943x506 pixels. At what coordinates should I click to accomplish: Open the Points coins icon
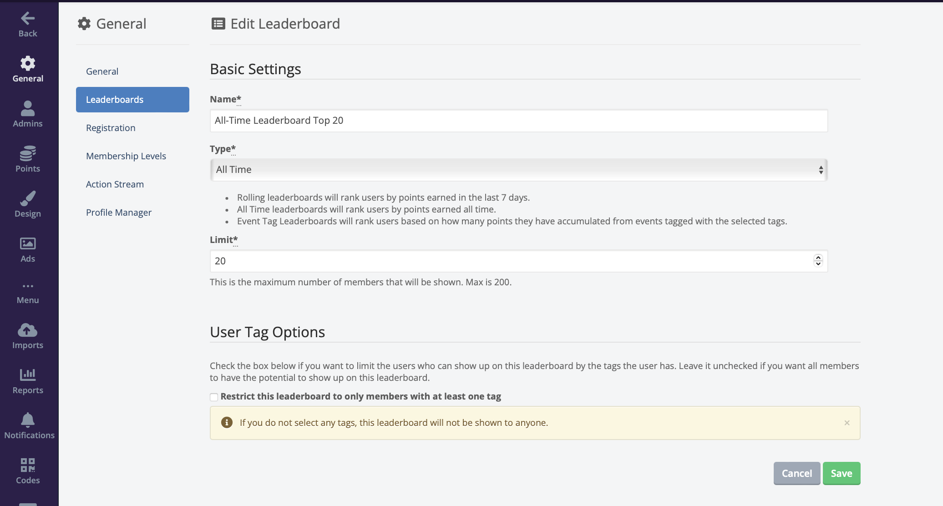28,153
